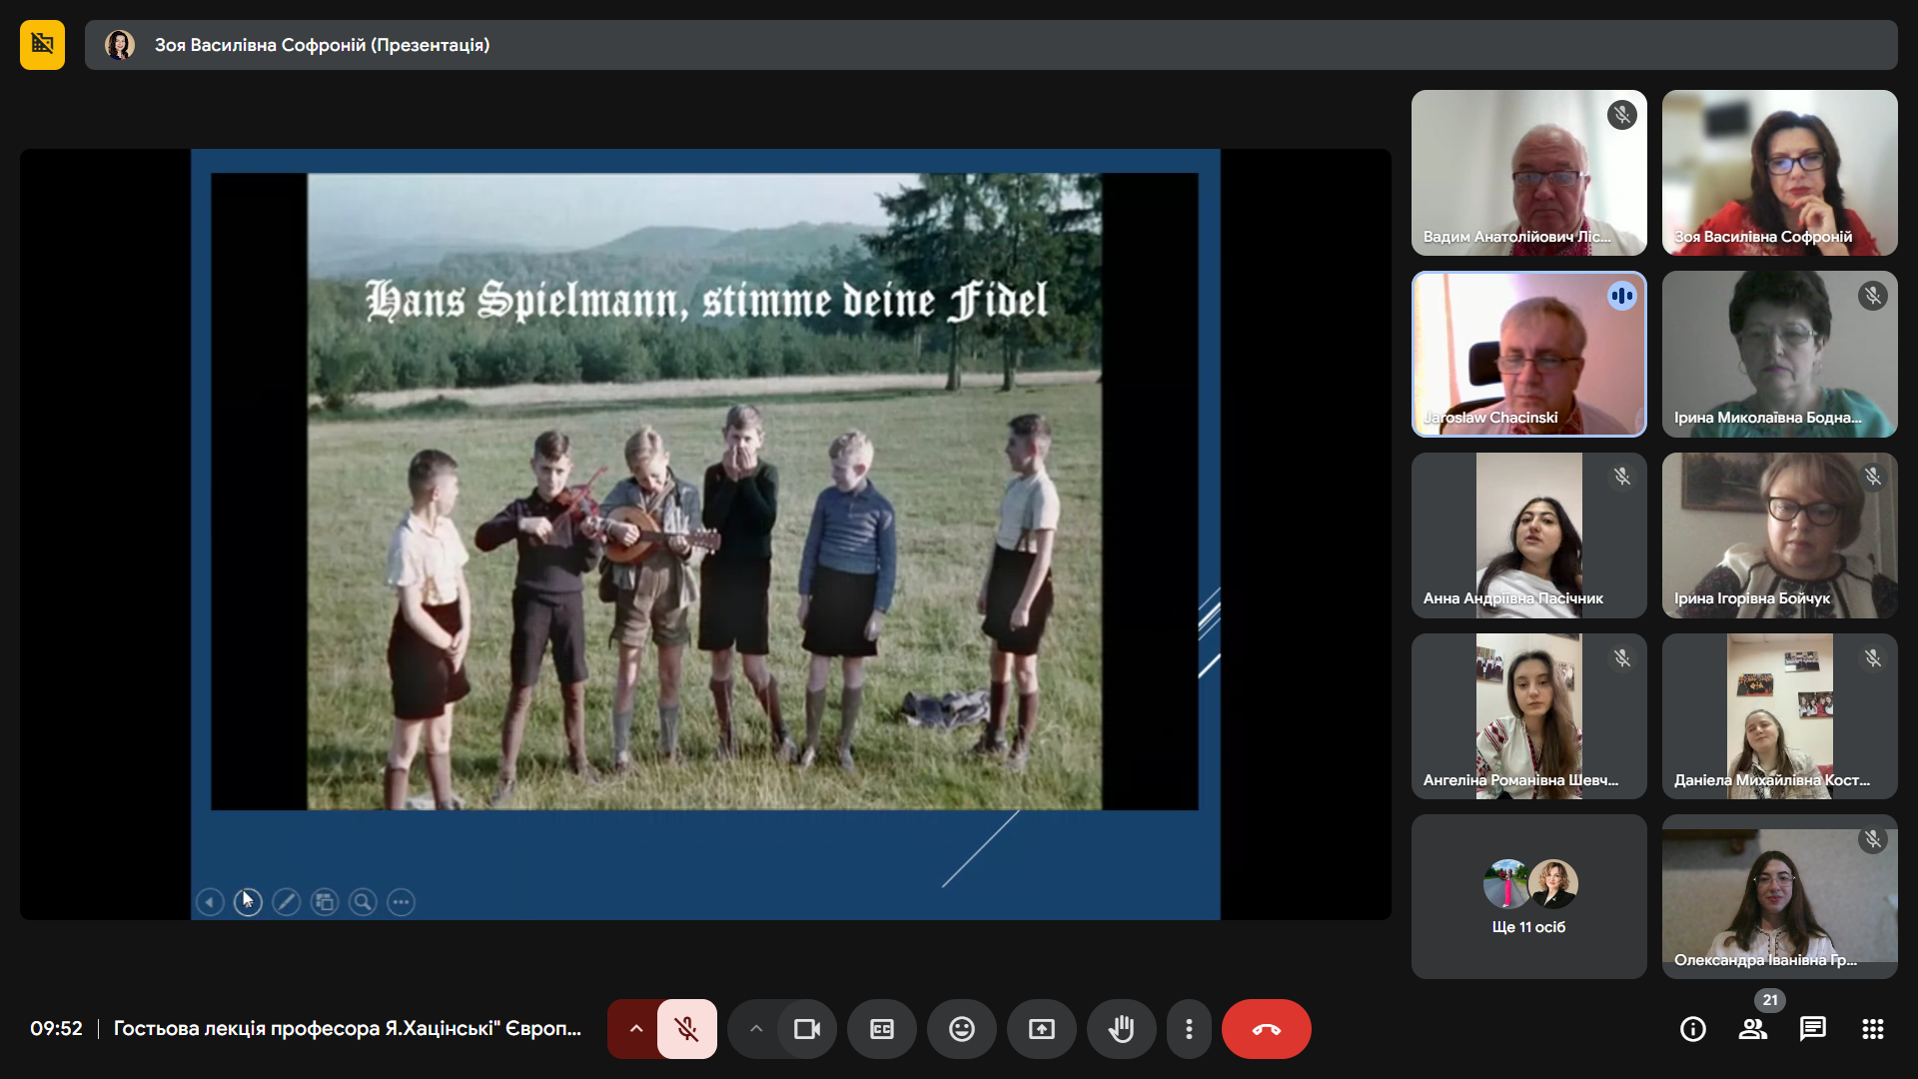Select Анна Андріївна Пасічник video tile
The width and height of the screenshot is (1918, 1079).
(x=1528, y=536)
